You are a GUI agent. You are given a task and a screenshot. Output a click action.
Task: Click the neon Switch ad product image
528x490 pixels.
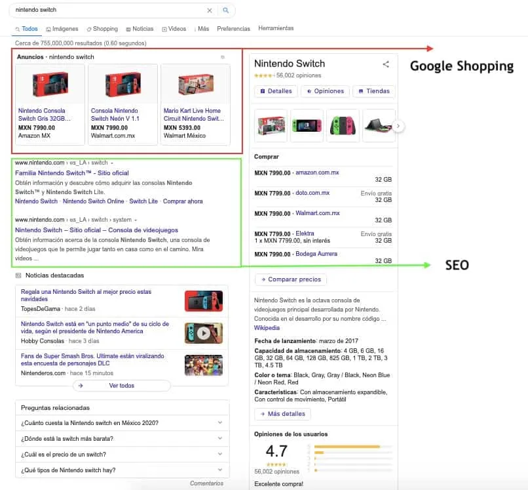tap(123, 85)
